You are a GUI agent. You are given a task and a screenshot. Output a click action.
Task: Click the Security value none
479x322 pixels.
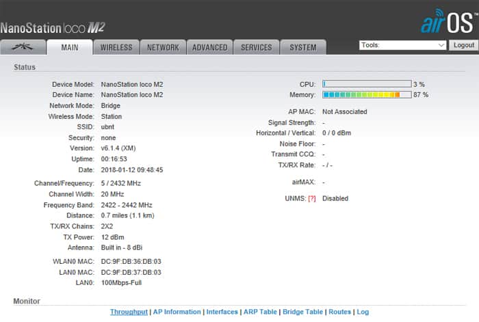point(108,138)
